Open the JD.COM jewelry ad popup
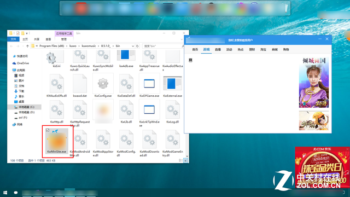 322,167
